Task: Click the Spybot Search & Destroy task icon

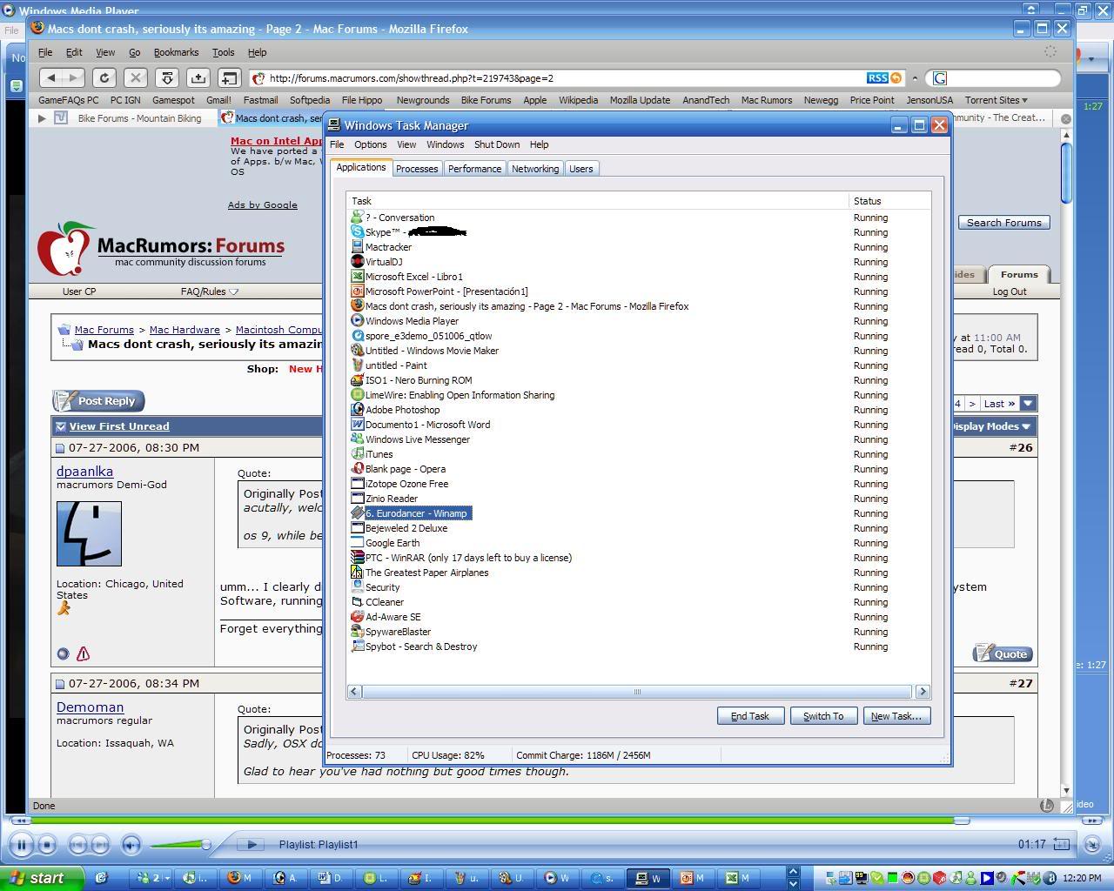Action: click(357, 646)
